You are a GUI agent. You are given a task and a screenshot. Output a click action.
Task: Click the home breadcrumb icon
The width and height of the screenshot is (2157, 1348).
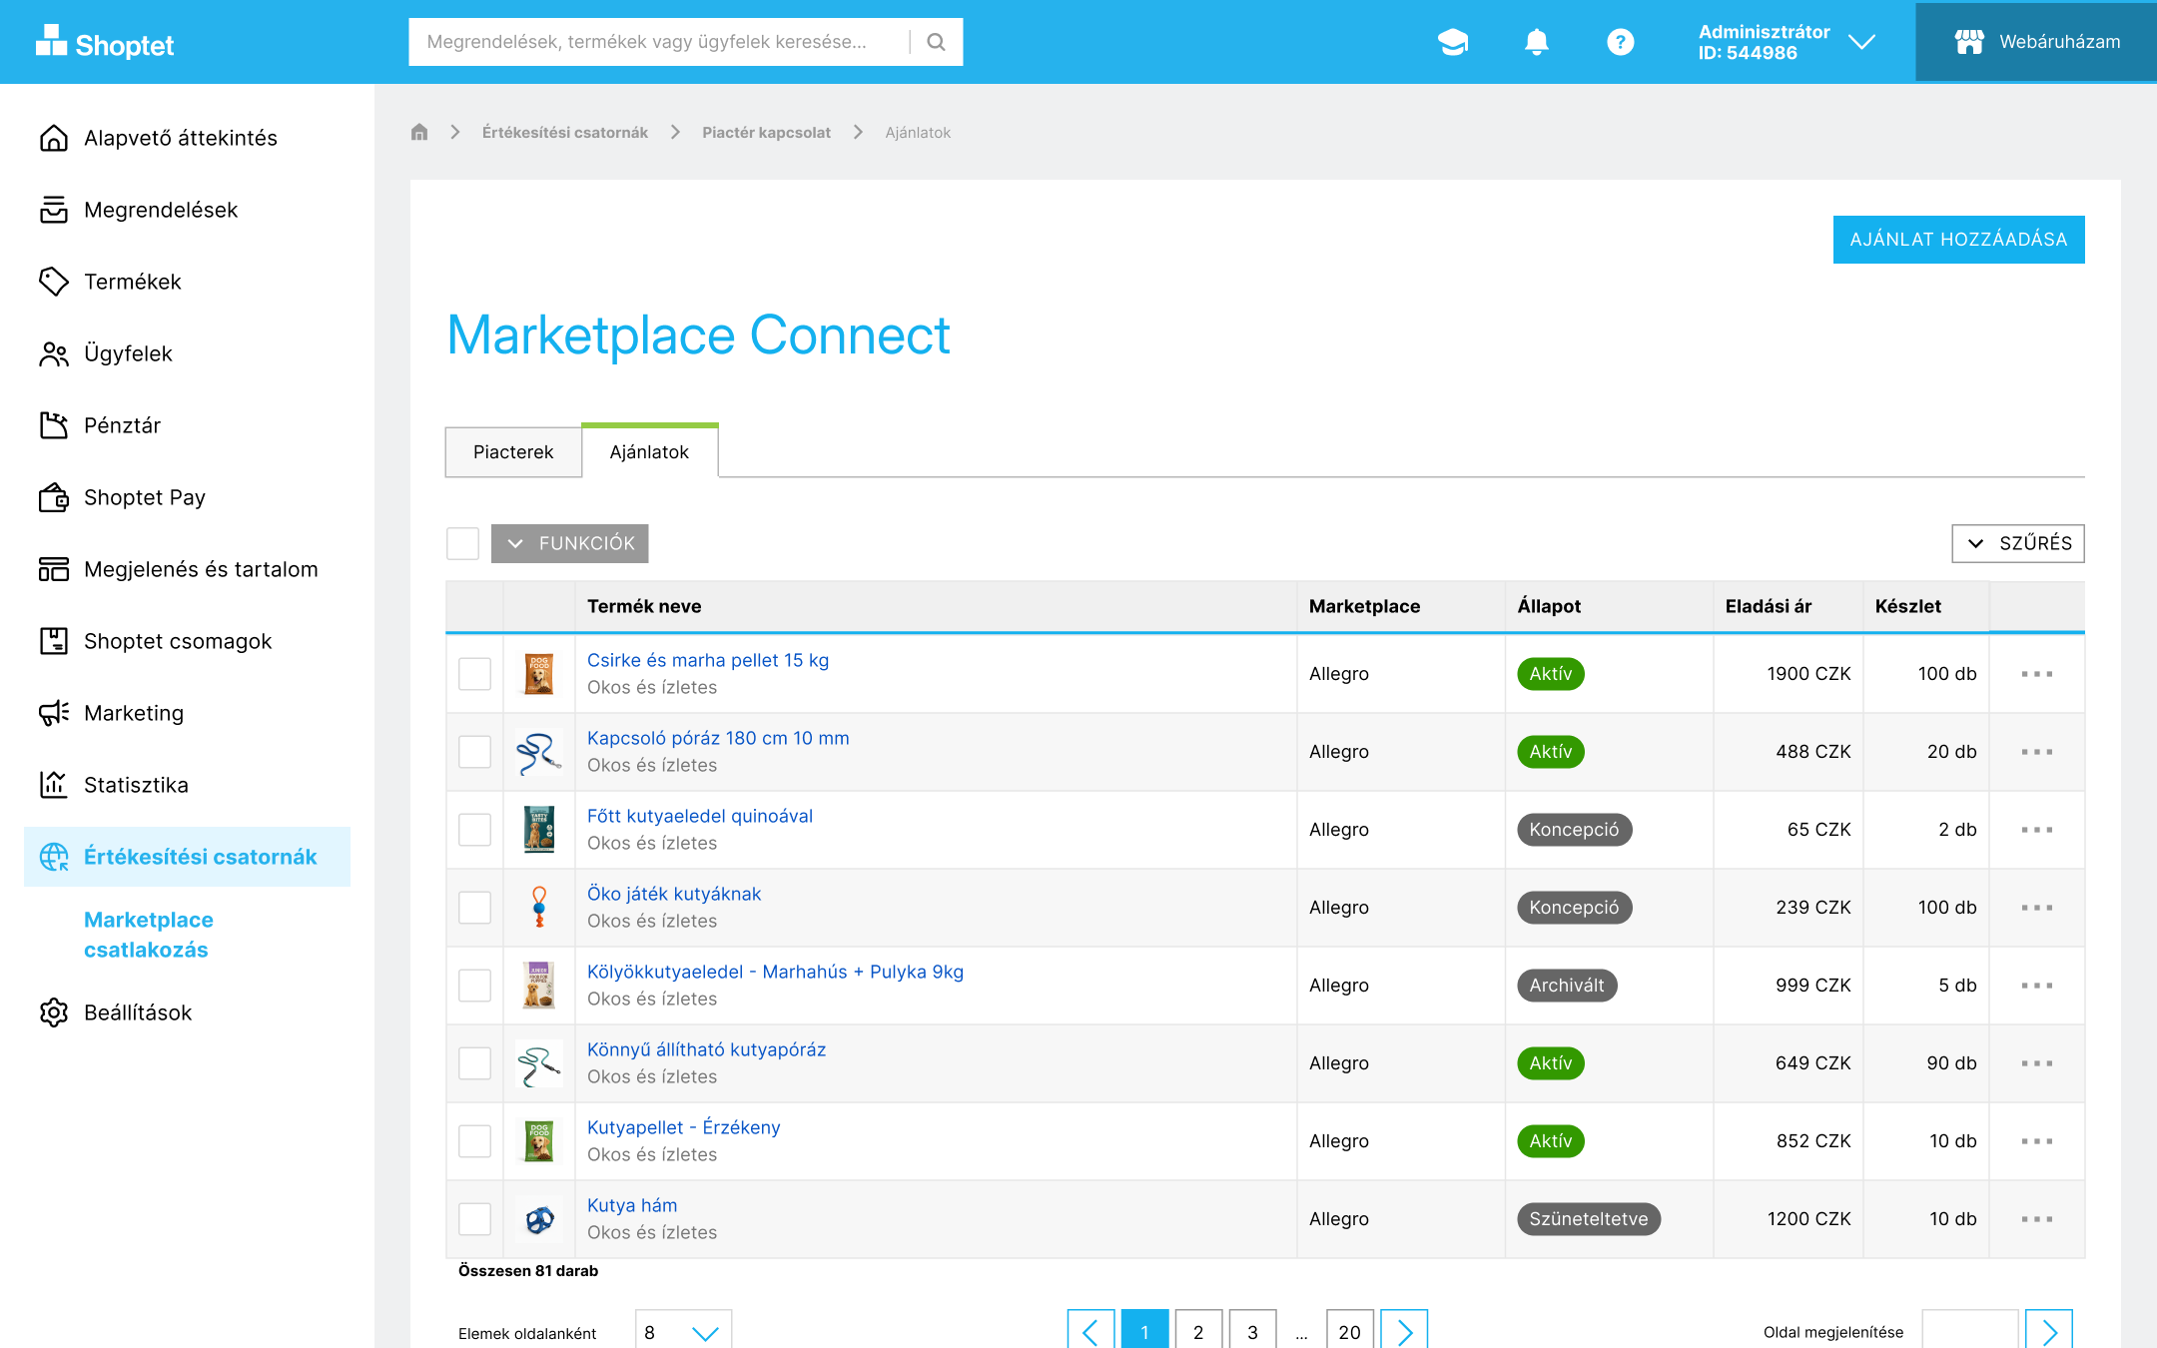point(419,132)
